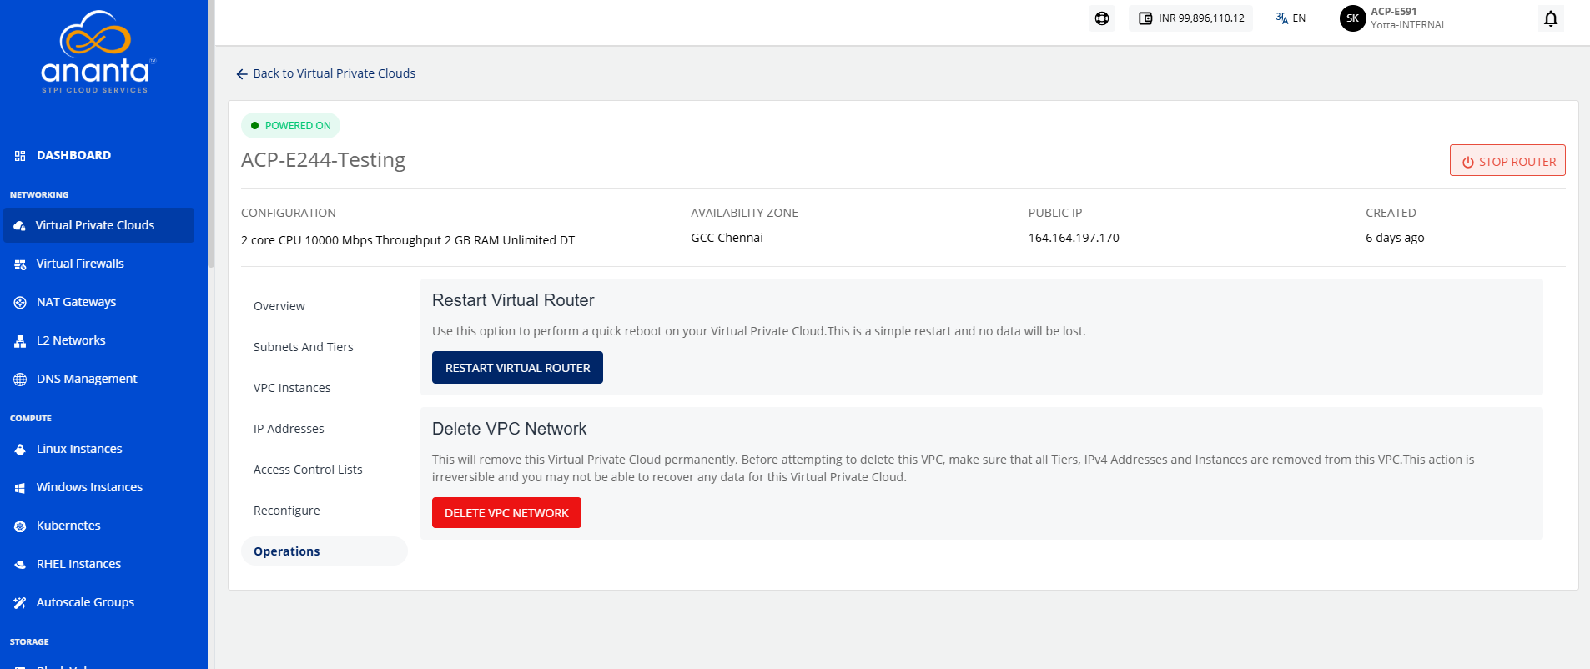Open the Dashboard menu item
Image resolution: width=1590 pixels, height=669 pixels.
73,155
